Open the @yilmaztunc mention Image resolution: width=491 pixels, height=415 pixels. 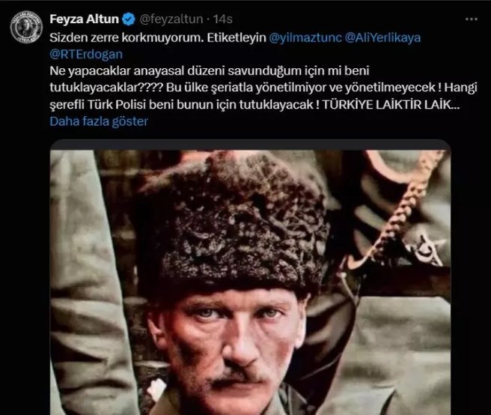point(305,38)
